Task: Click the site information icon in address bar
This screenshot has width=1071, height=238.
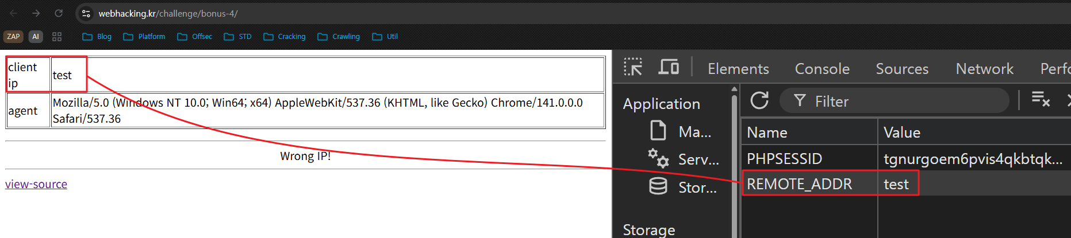Action: 86,13
